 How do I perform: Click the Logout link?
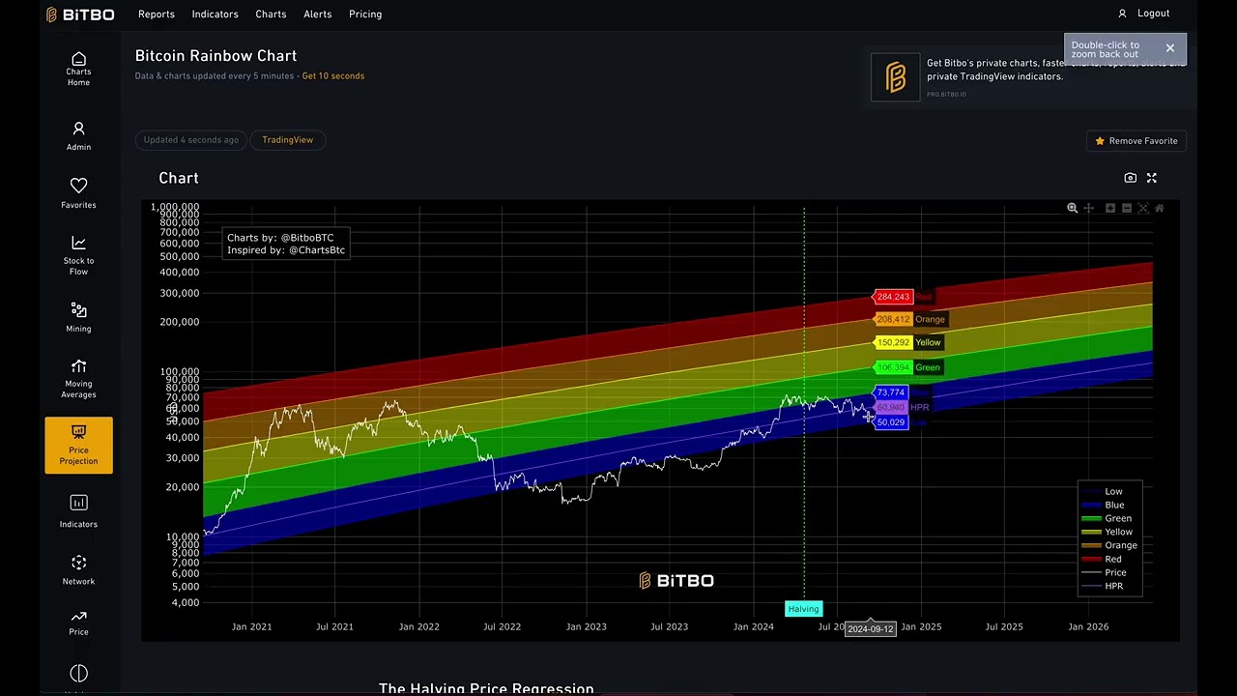(x=1153, y=14)
